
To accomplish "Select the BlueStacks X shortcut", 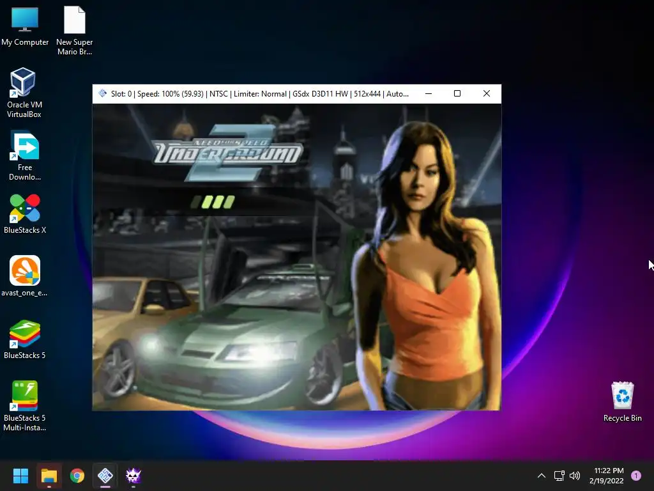I will [25, 214].
